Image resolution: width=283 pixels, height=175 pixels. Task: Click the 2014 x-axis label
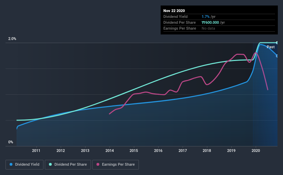[110, 151]
